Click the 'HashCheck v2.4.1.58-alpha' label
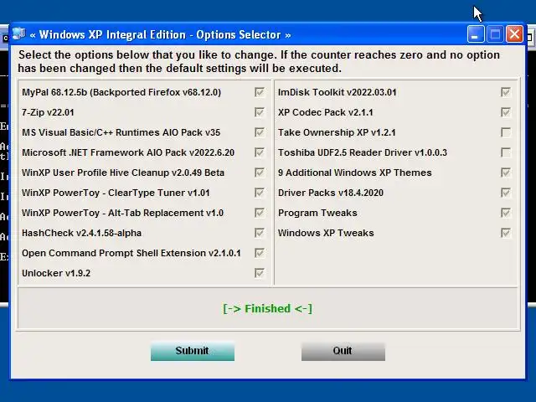 coord(82,233)
